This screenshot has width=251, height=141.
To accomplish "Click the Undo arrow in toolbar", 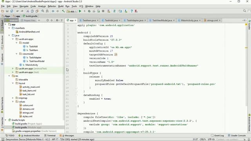I will pyautogui.click(x=17, y=11).
